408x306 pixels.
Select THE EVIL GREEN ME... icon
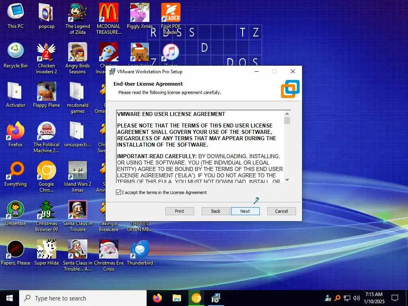coord(140,227)
